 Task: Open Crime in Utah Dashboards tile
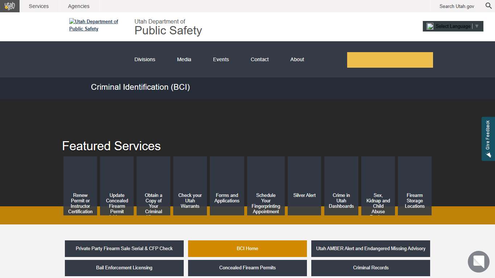coord(341,186)
